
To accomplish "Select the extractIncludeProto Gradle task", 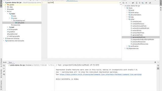I will (139, 26).
